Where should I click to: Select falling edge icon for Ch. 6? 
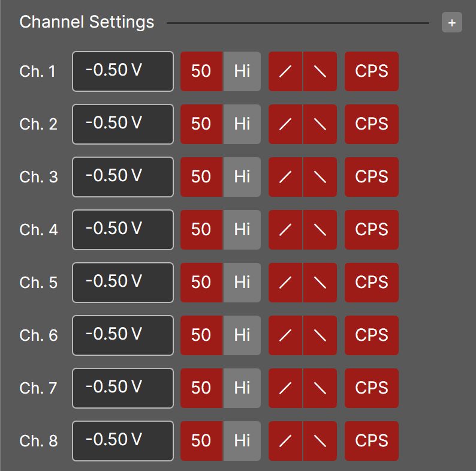click(x=320, y=335)
